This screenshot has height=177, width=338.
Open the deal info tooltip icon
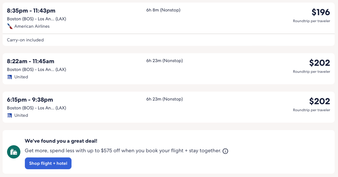click(225, 151)
